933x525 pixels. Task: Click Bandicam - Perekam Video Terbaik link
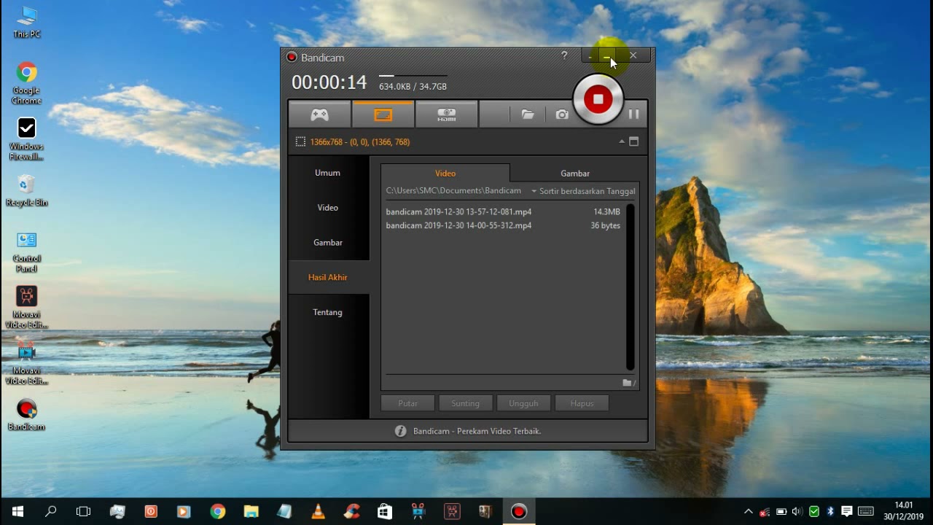click(x=477, y=431)
